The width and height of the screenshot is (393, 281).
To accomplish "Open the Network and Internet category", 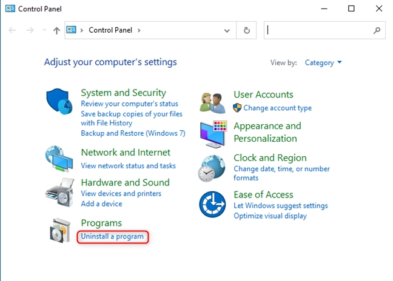I will pos(126,152).
